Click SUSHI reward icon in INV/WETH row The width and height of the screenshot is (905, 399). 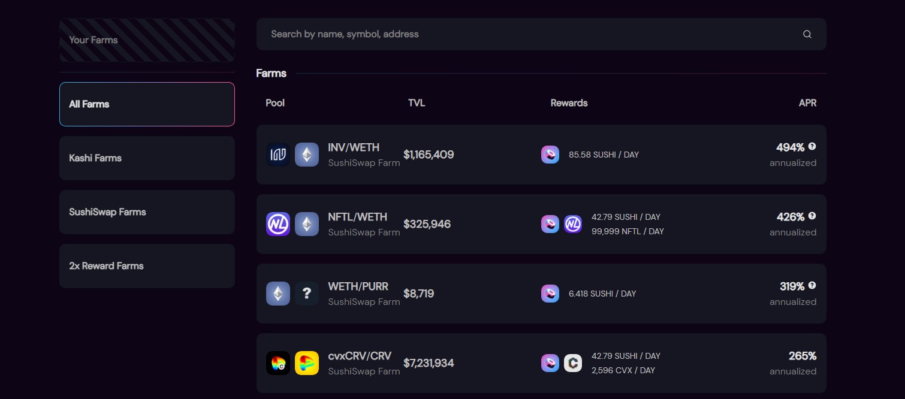[550, 155]
